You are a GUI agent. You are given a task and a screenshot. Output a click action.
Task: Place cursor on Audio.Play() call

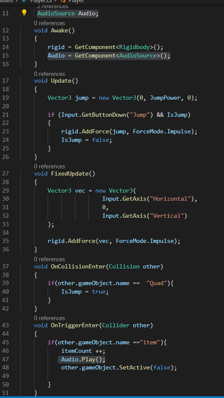pyautogui.click(x=83, y=359)
